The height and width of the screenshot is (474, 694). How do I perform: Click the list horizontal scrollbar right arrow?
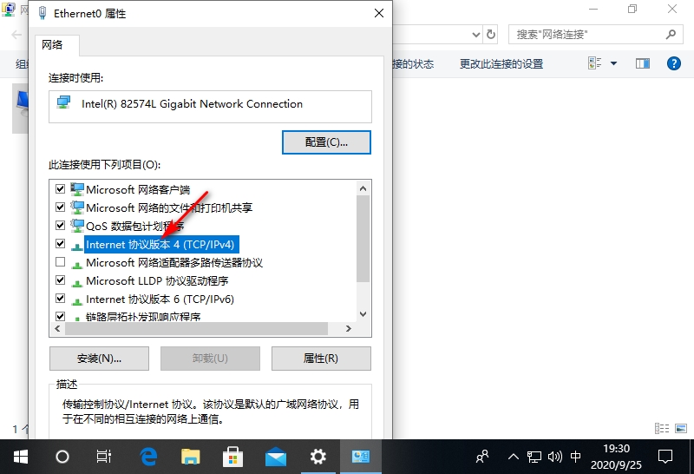(x=349, y=329)
